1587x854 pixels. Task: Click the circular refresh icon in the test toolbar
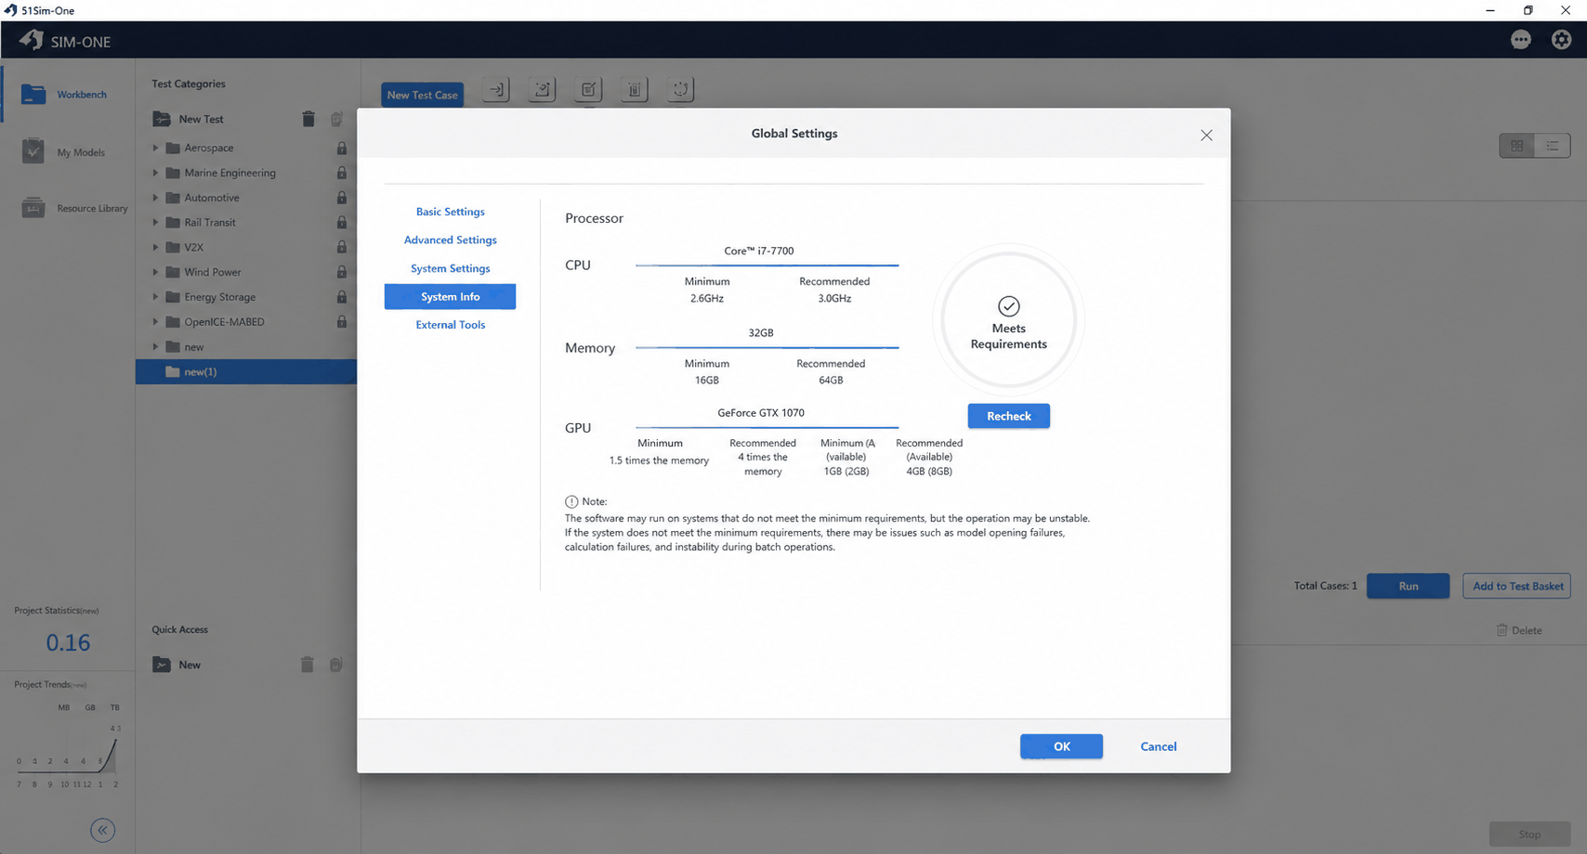click(680, 90)
